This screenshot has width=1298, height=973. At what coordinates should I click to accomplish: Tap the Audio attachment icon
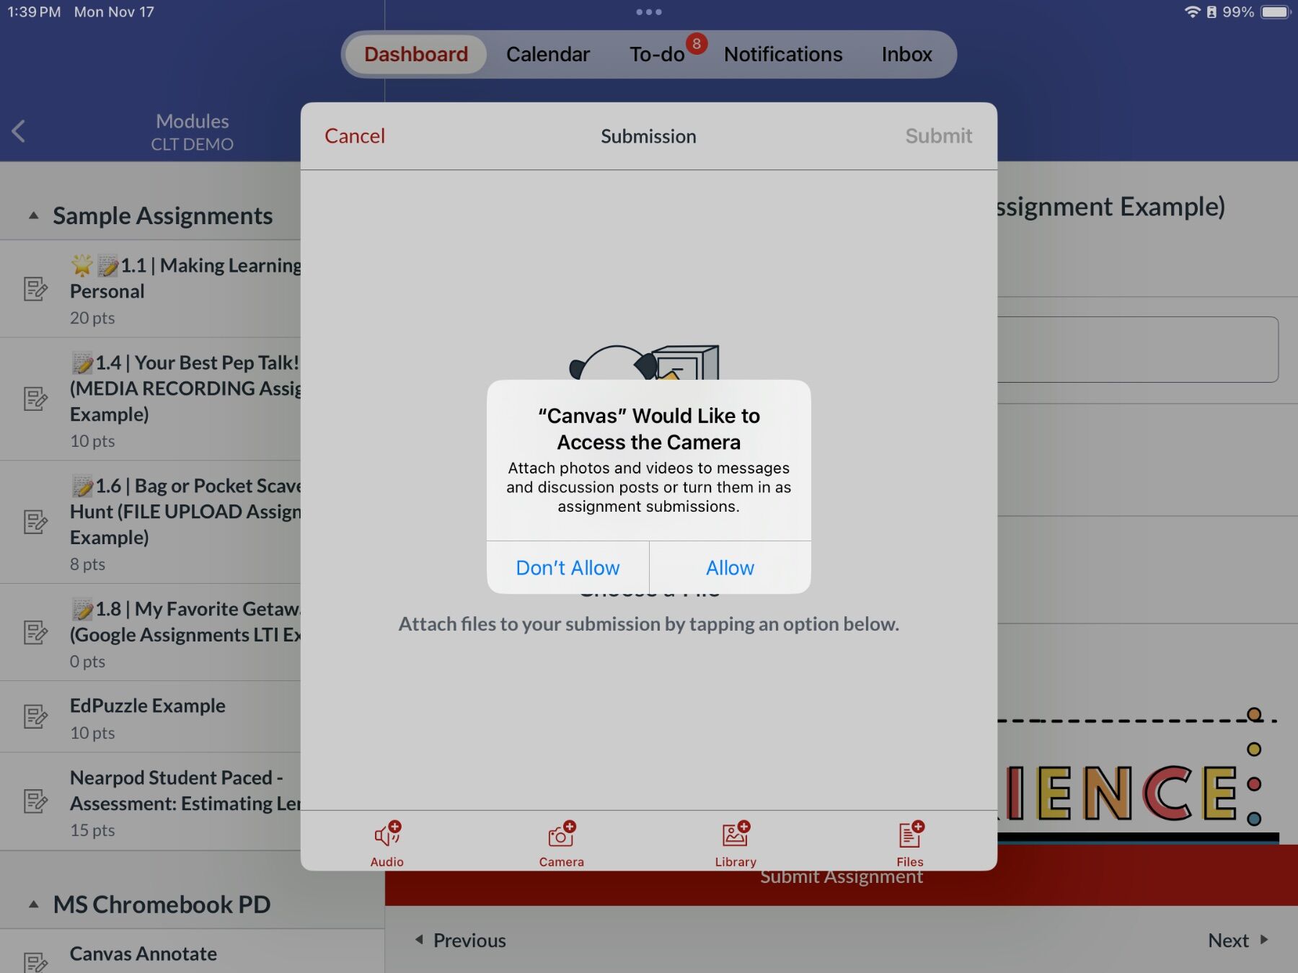(387, 843)
